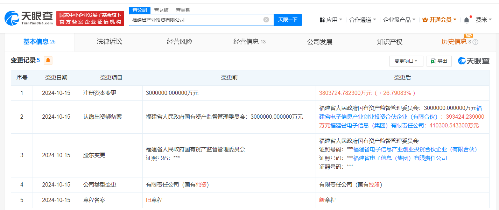Viewport: 499px width, 210px height.
Task: Click the 开通会员 membership link
Action: point(440,20)
